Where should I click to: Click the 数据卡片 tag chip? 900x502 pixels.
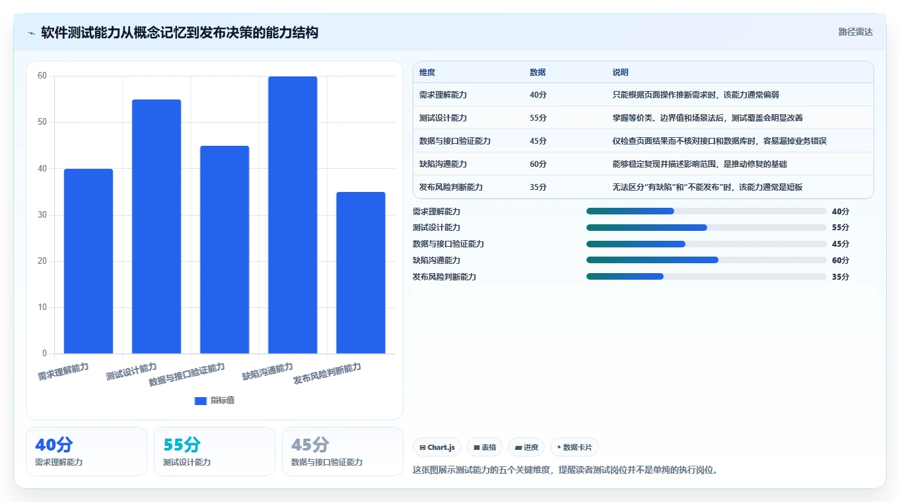coord(574,447)
